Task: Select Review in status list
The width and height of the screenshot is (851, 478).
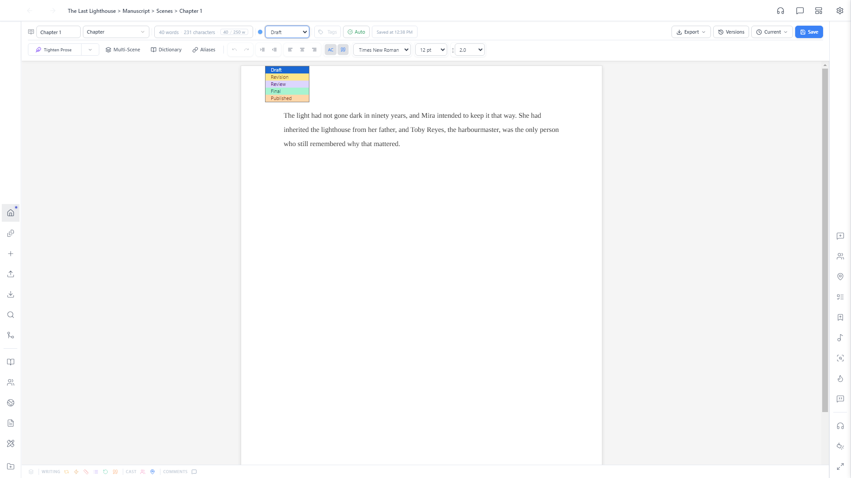Action: coord(287,84)
